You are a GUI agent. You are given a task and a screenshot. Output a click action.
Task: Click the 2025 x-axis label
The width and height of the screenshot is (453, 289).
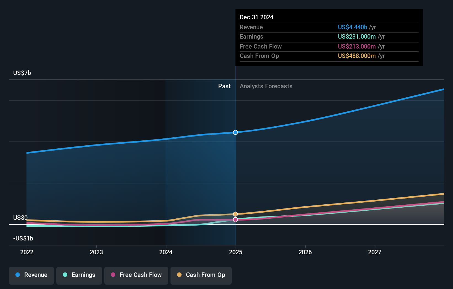236,252
